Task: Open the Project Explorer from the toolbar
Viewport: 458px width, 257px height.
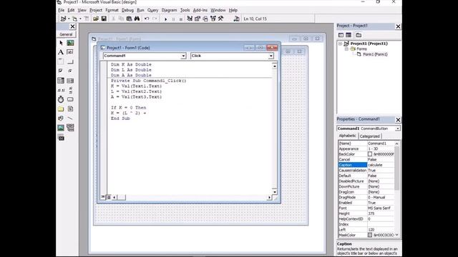Action: pyautogui.click(x=190, y=19)
